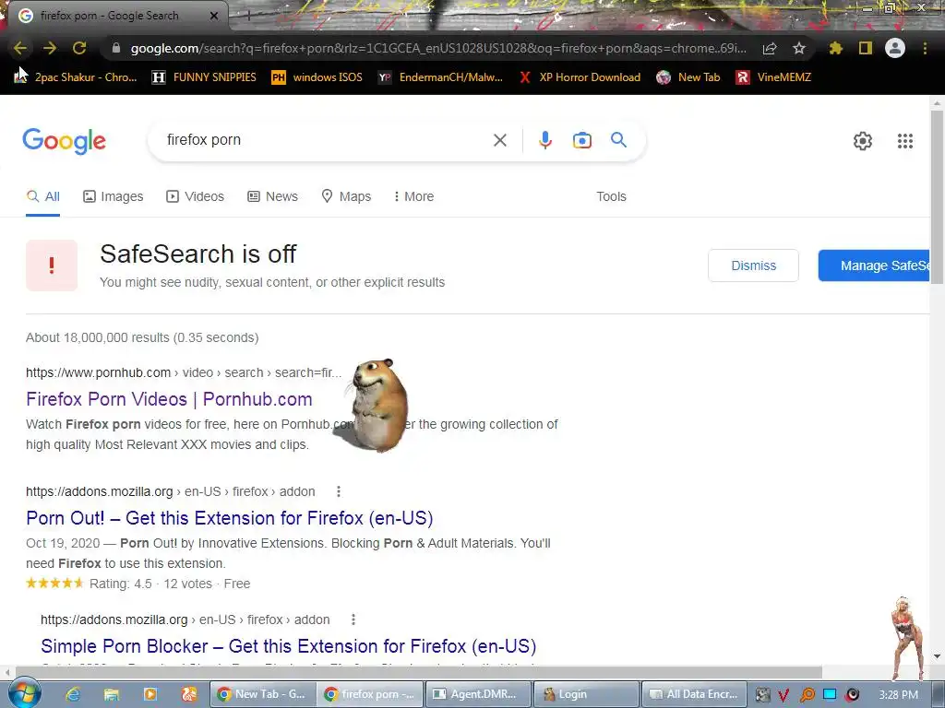This screenshot has height=708, width=945.
Task: Switch to Agent.DMR taskbar window
Action: click(477, 694)
